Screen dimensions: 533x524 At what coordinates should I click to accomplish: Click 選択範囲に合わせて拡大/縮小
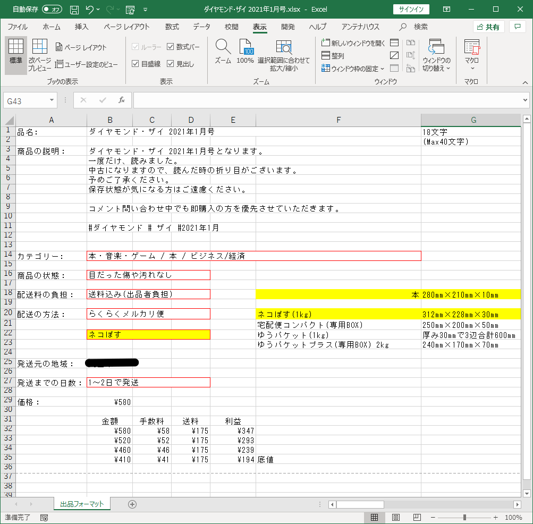[284, 55]
